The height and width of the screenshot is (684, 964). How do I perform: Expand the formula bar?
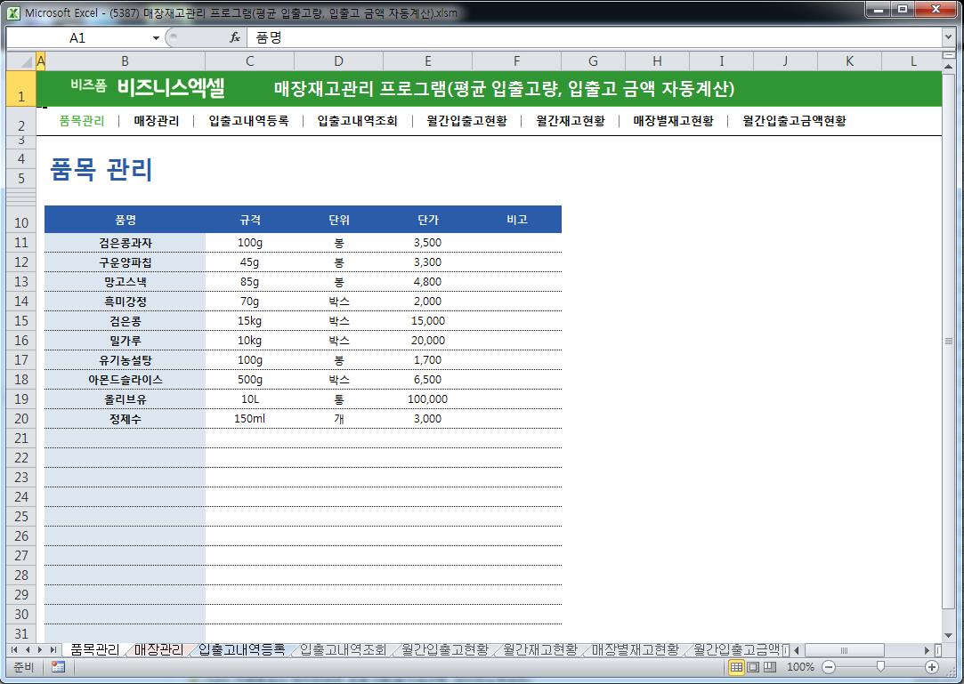(x=949, y=37)
